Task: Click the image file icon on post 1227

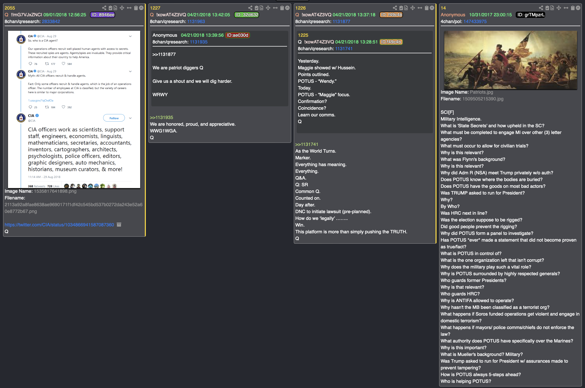Action: click(x=261, y=8)
